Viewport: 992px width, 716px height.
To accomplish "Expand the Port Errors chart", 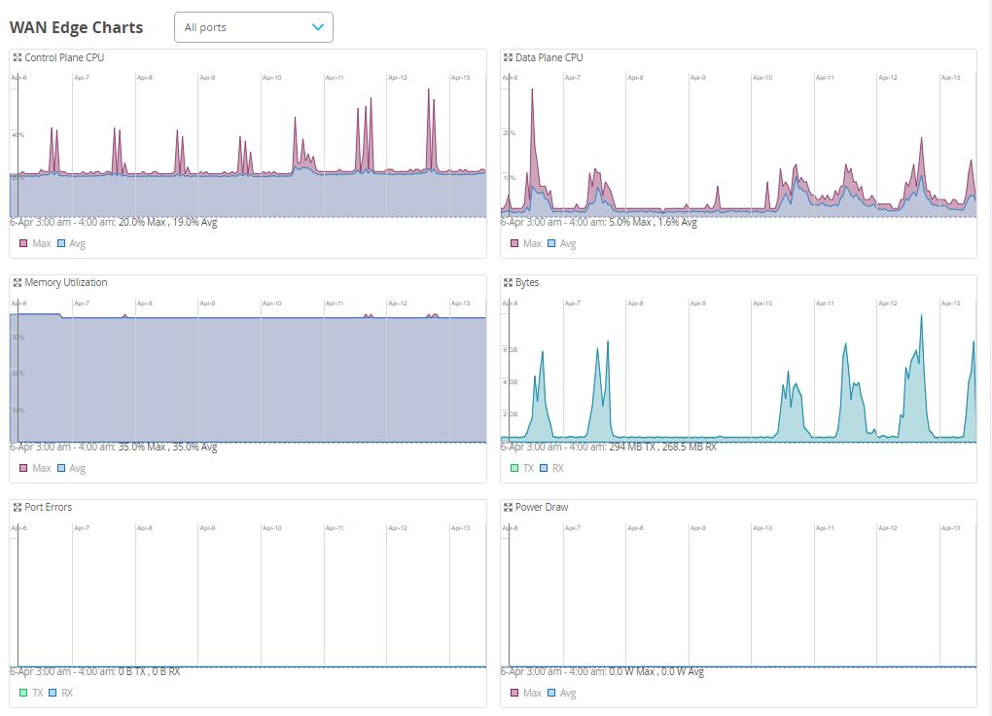I will pyautogui.click(x=18, y=507).
